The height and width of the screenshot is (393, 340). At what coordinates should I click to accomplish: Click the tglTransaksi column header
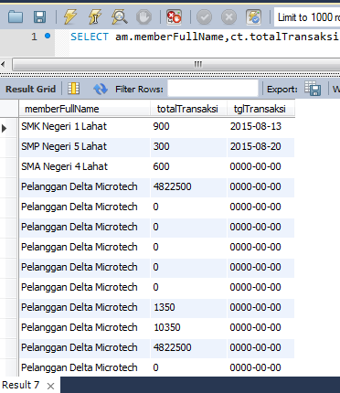[x=260, y=109]
